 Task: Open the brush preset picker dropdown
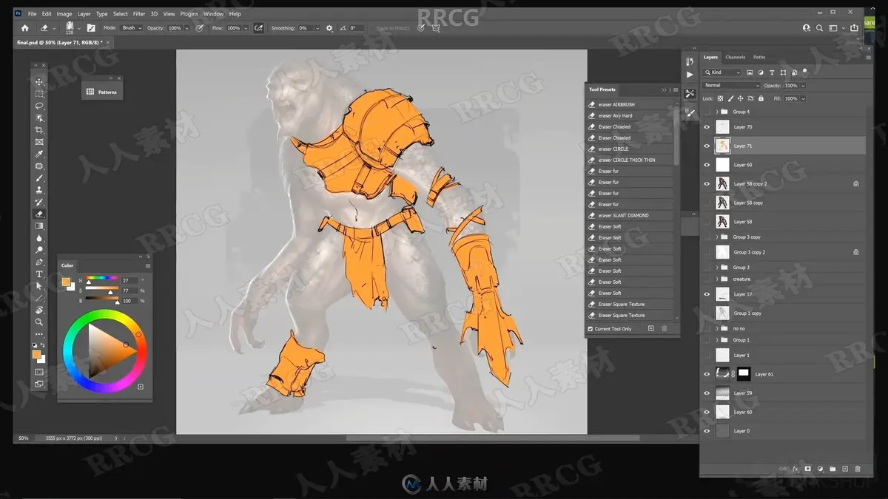78,28
